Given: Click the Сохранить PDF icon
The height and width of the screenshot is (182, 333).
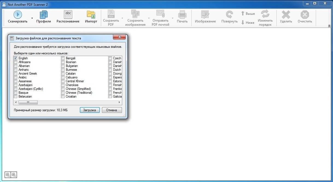Looking at the screenshot, I should 111,14.
